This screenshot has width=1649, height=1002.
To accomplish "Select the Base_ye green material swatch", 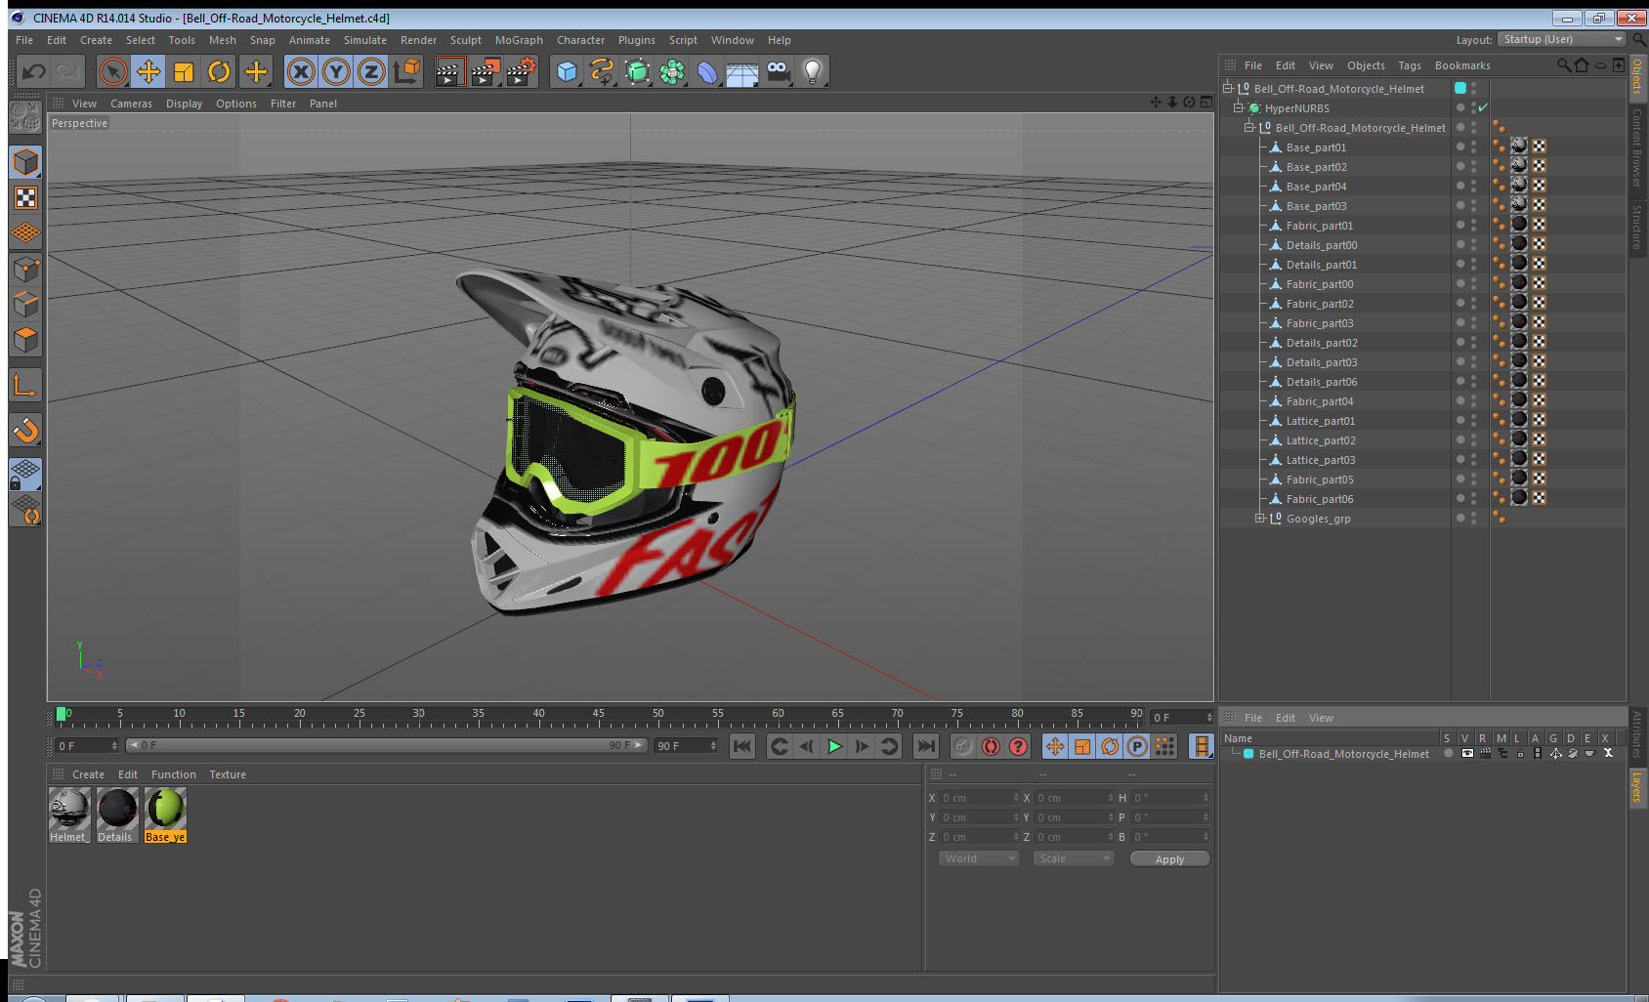I will (x=165, y=814).
